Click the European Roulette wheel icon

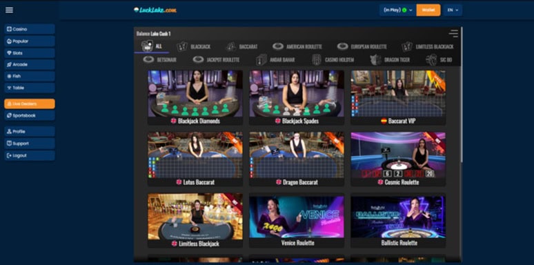click(343, 46)
